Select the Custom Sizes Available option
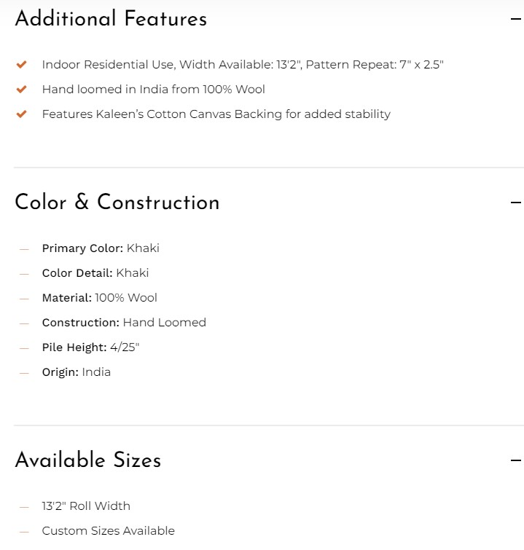 point(108,531)
